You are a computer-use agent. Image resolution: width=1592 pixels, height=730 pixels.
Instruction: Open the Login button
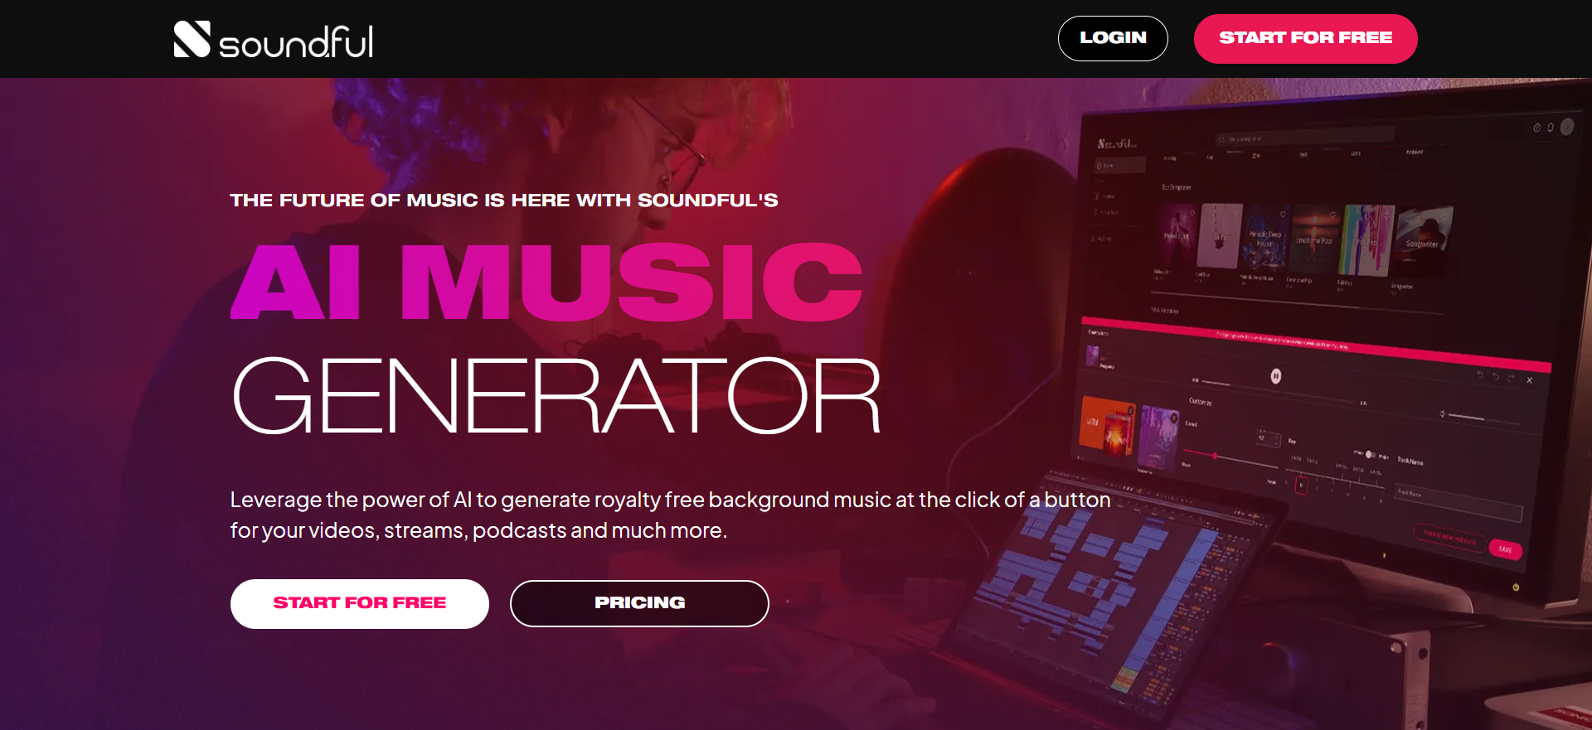pyautogui.click(x=1113, y=38)
